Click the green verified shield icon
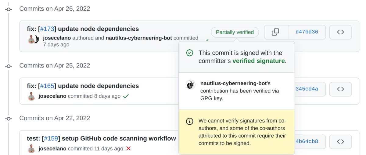This screenshot has width=366, height=155. 190,53
